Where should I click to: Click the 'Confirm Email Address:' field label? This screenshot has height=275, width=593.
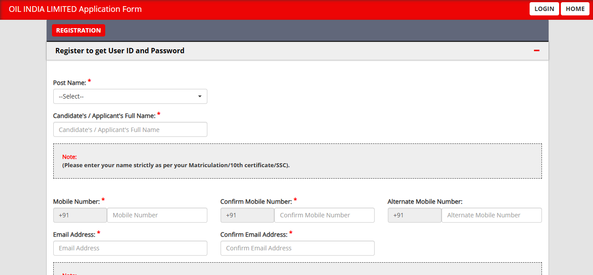pyautogui.click(x=254, y=235)
